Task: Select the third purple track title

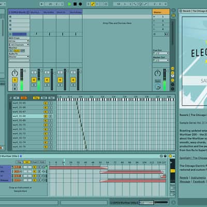Action: pos(50,12)
